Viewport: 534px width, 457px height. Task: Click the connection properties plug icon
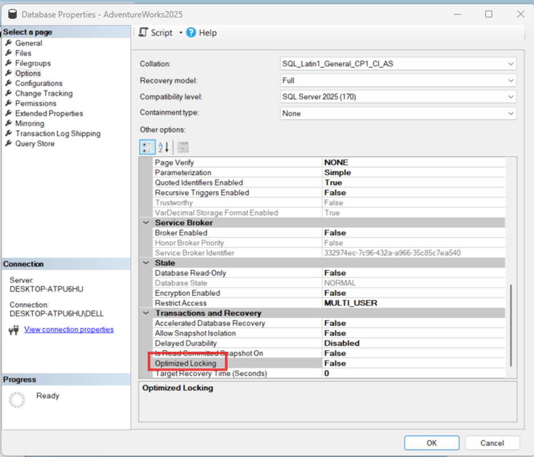point(14,330)
